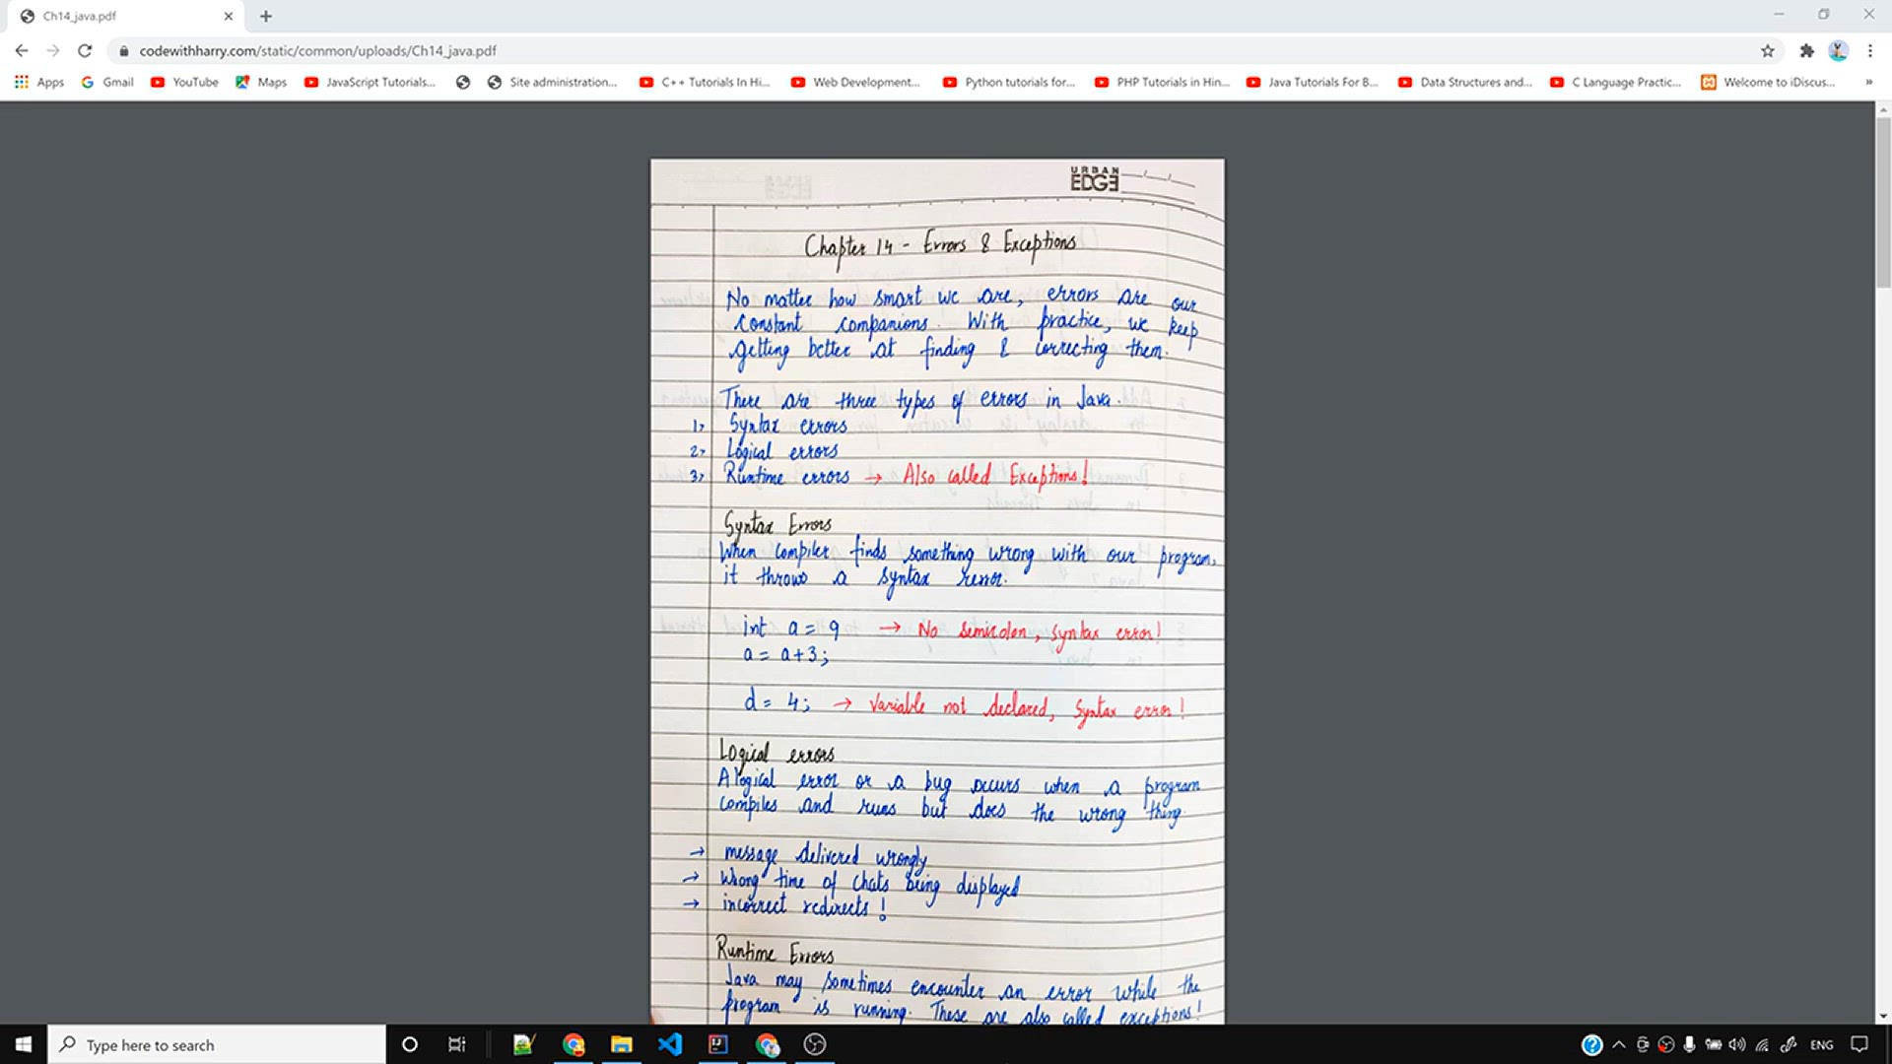The image size is (1892, 1064).
Task: Open Task View on the taskbar
Action: [x=456, y=1044]
